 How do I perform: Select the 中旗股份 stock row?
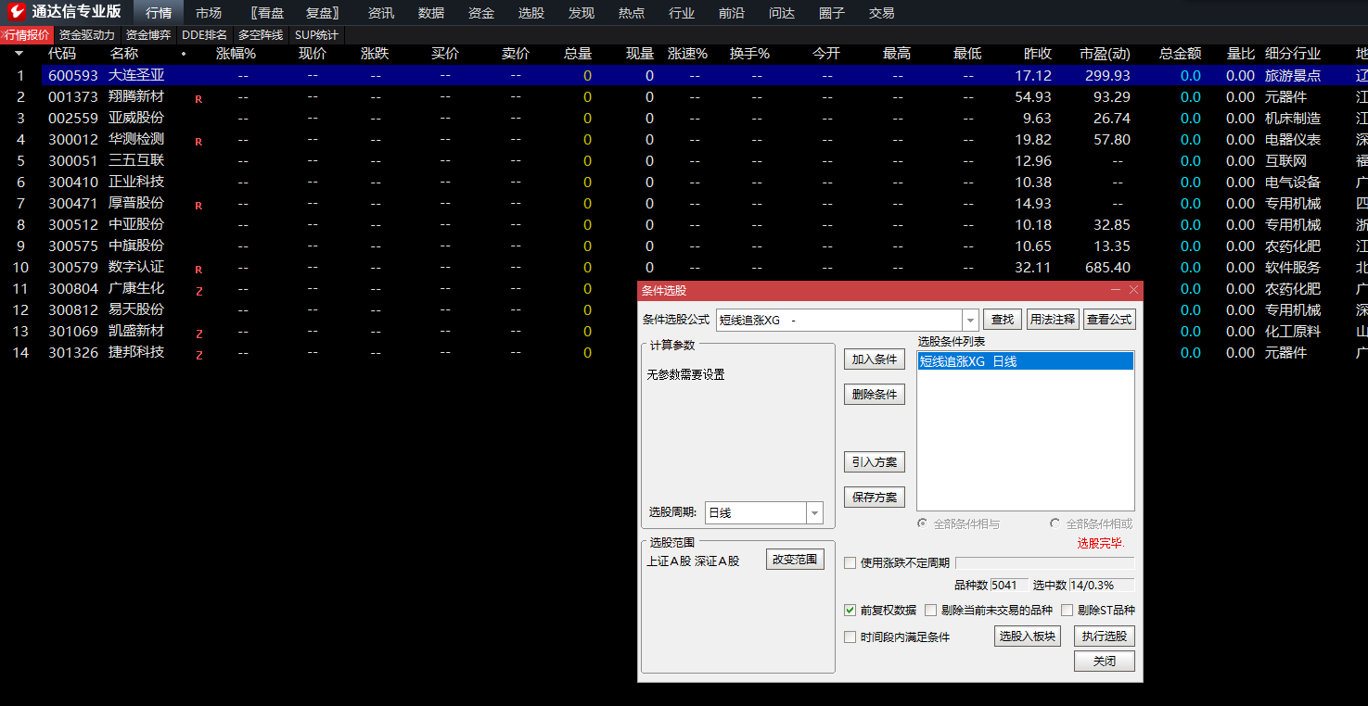[x=684, y=246]
